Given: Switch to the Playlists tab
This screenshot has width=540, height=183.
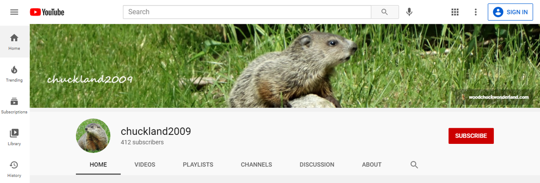Looking at the screenshot, I should coord(198,165).
